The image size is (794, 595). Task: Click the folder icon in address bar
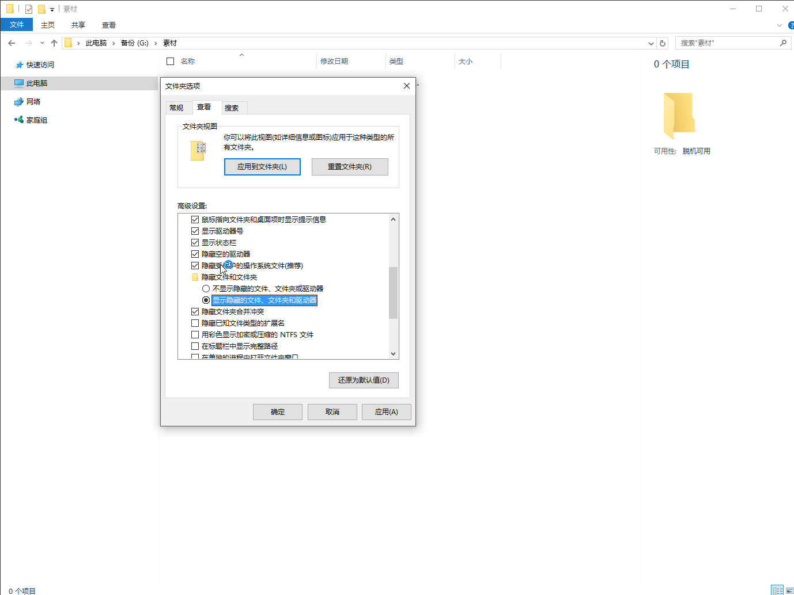click(x=68, y=43)
